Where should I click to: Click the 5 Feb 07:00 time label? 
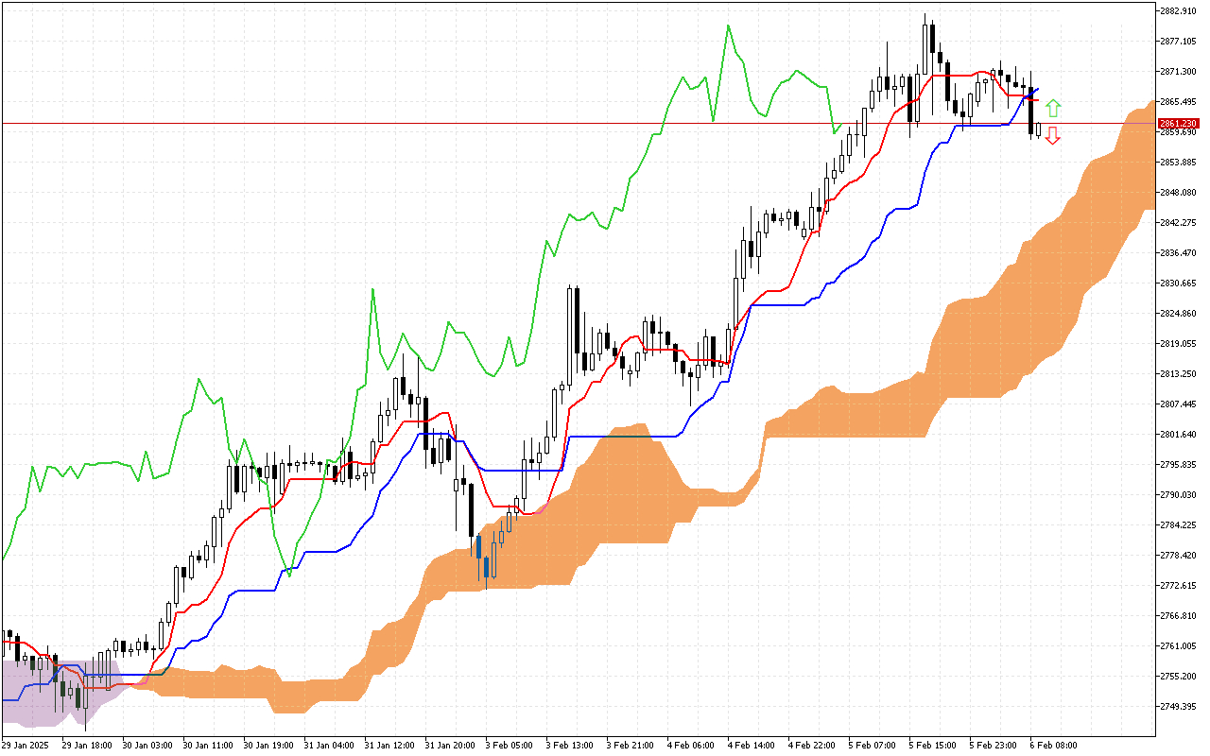tap(871, 745)
